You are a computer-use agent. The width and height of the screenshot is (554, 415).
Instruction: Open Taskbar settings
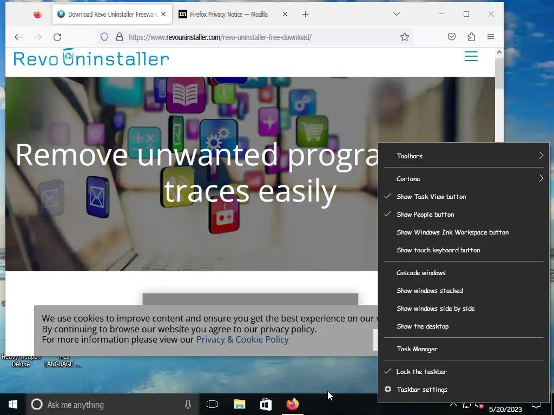pyautogui.click(x=463, y=390)
